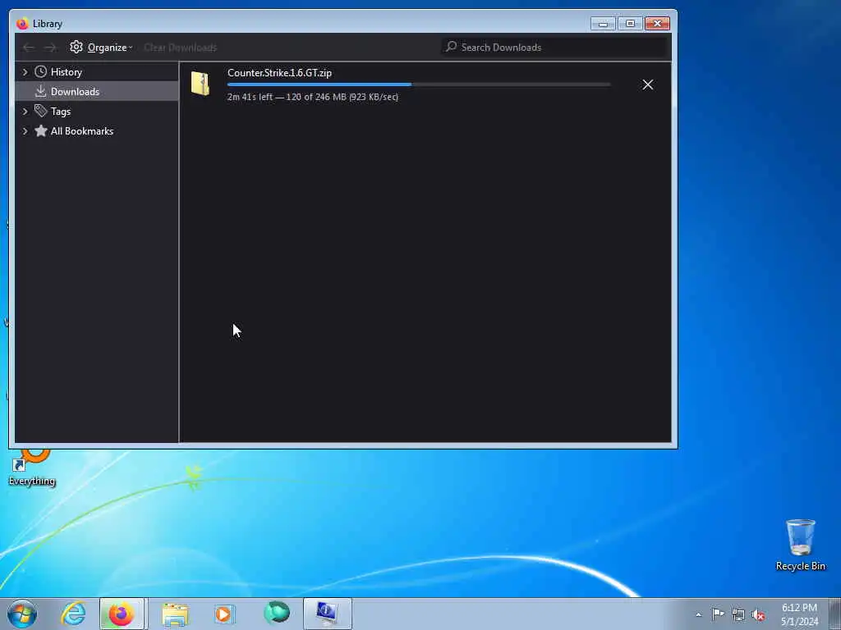Screen dimensions: 841x630
Task: Cancel the Counter.Strike.1.6.GT.zip download
Action: pos(647,84)
